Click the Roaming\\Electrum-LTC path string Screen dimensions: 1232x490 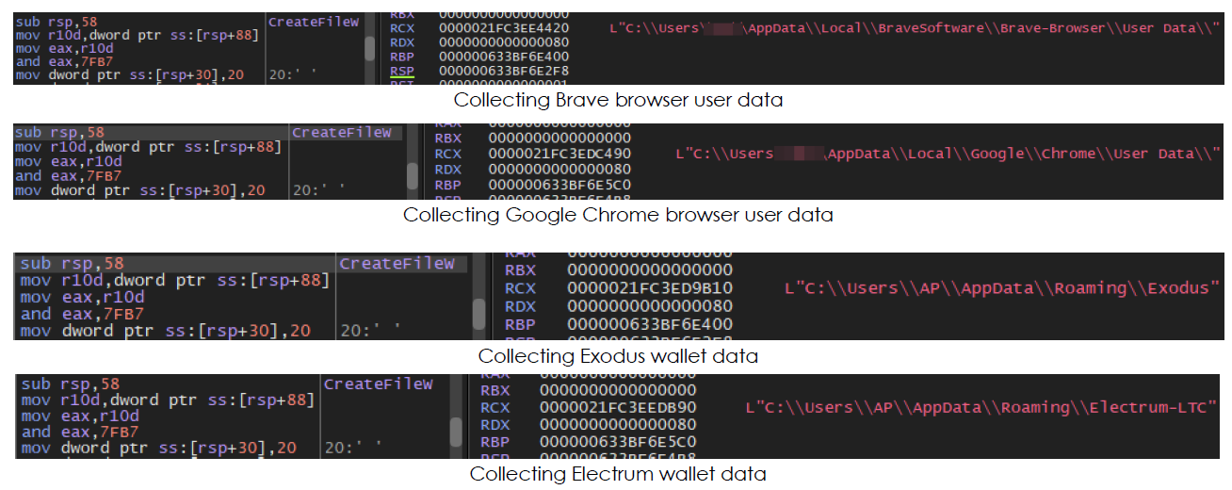click(982, 408)
